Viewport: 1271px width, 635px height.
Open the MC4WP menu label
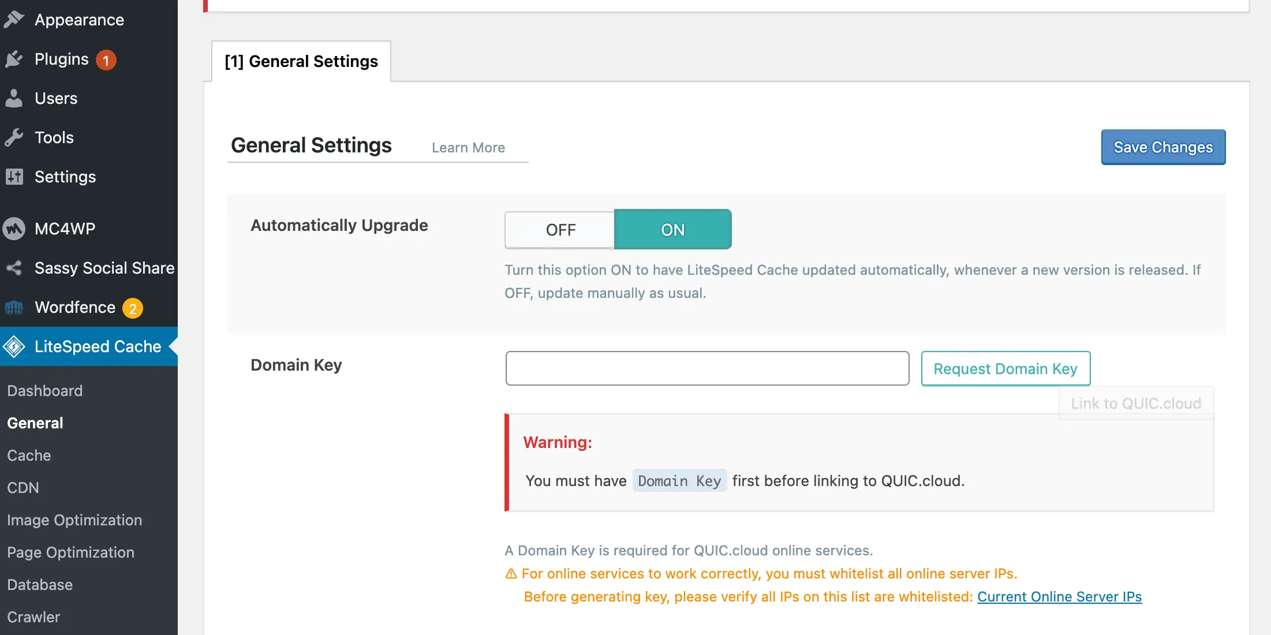click(65, 229)
